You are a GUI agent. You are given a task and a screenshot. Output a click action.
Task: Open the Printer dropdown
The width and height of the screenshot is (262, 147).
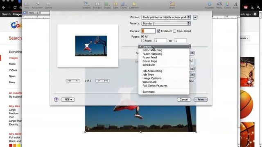(x=166, y=17)
